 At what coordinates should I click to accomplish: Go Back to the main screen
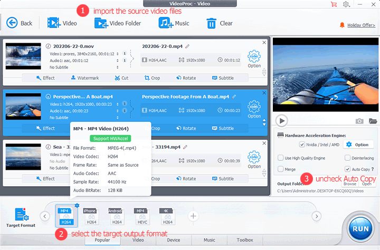[x=19, y=23]
